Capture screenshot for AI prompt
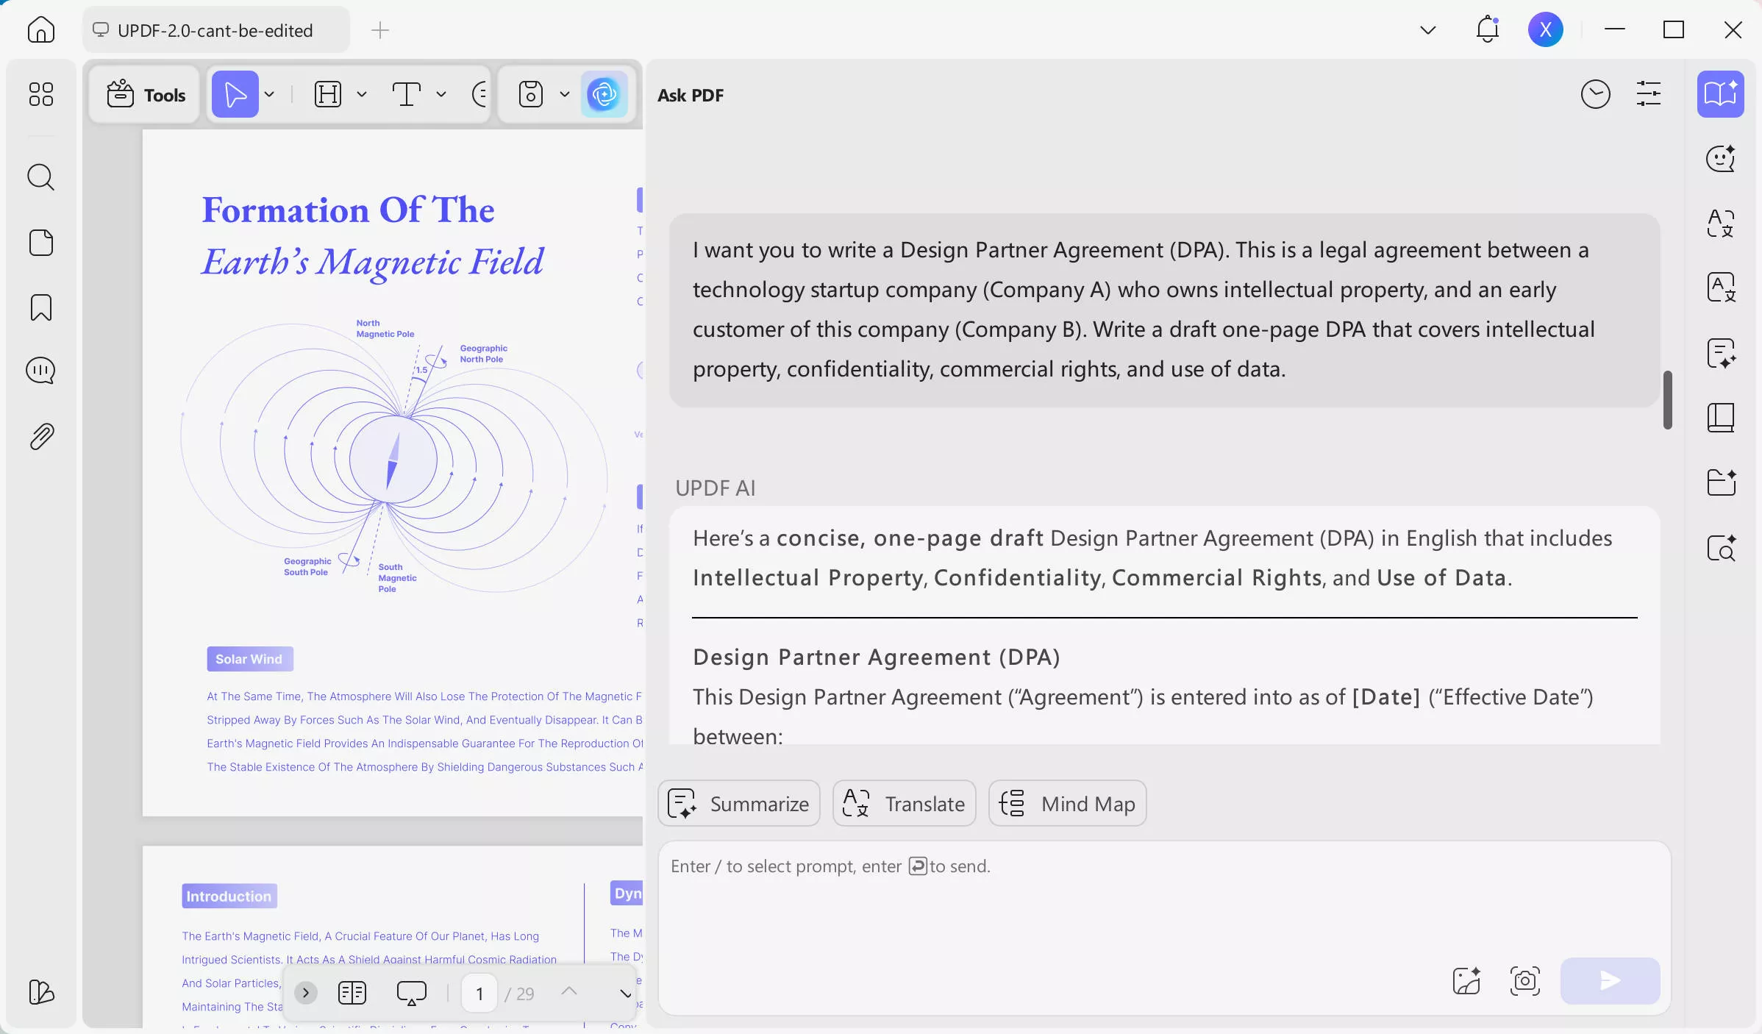 tap(1524, 980)
